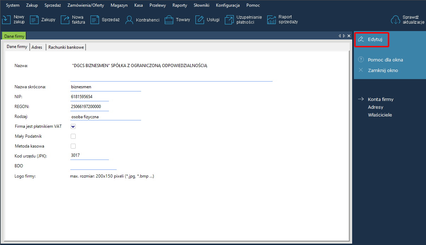426x245 pixels.
Task: Click the logo size hint text
Action: click(112, 176)
